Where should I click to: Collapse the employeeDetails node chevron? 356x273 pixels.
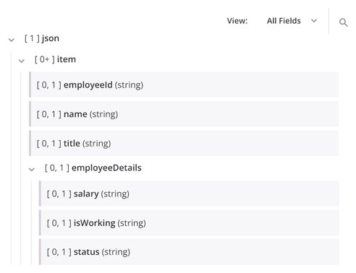click(32, 170)
